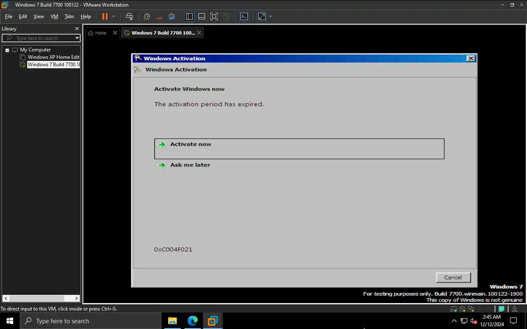Pause the VM with the orange pause icon
Viewport: 527px width, 329px height.
[105, 16]
